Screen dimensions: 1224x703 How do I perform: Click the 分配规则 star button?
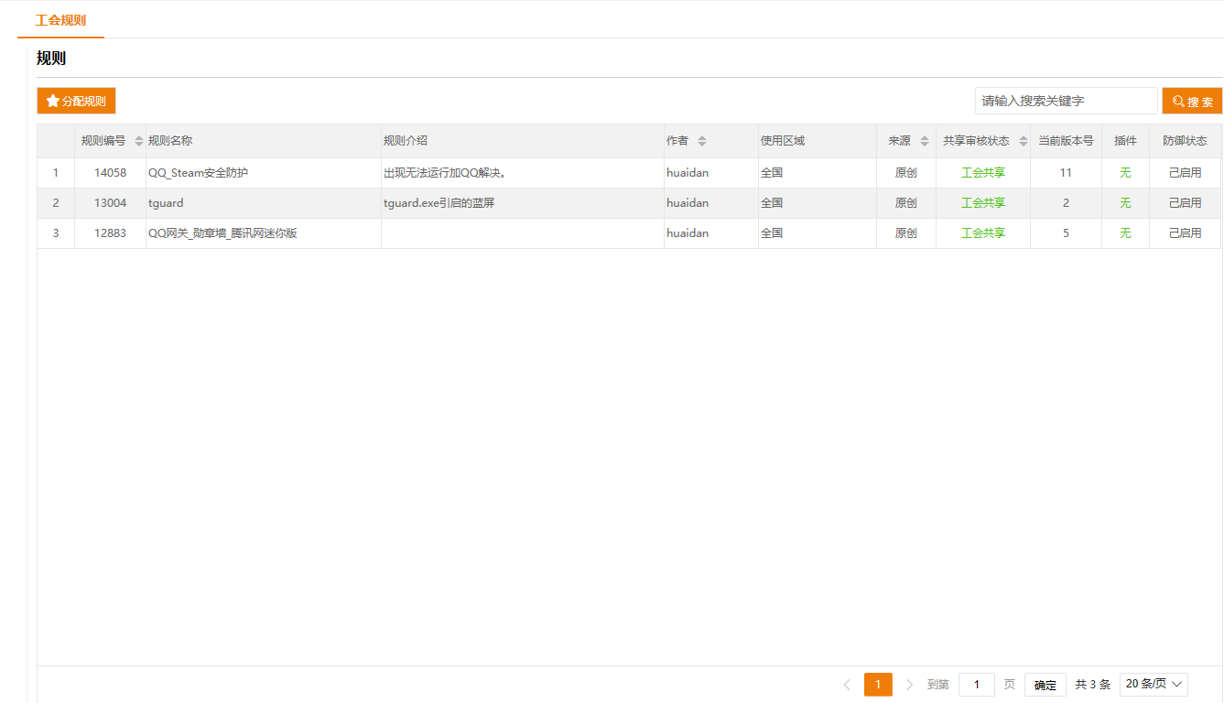click(x=76, y=101)
